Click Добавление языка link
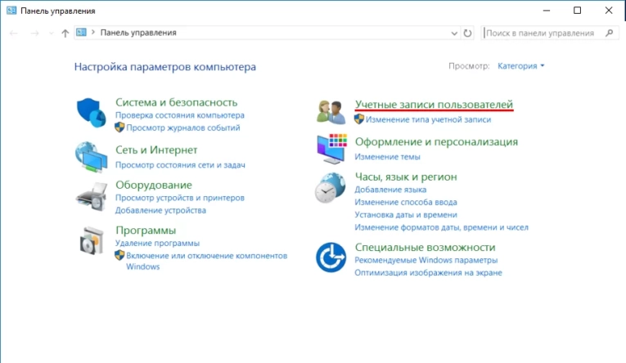626x363 pixels. [x=390, y=190]
